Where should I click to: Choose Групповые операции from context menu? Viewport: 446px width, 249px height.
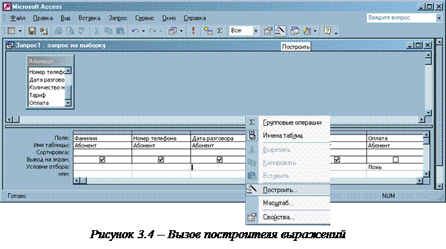coord(288,122)
